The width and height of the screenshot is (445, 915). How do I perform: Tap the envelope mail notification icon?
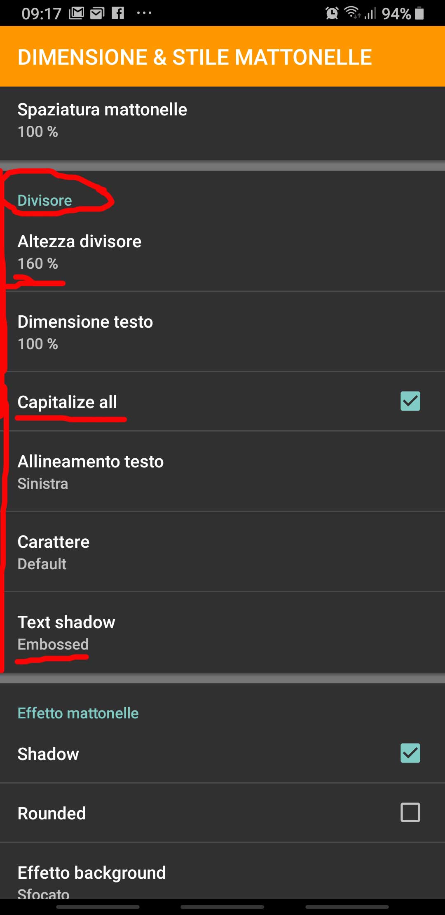tap(97, 13)
